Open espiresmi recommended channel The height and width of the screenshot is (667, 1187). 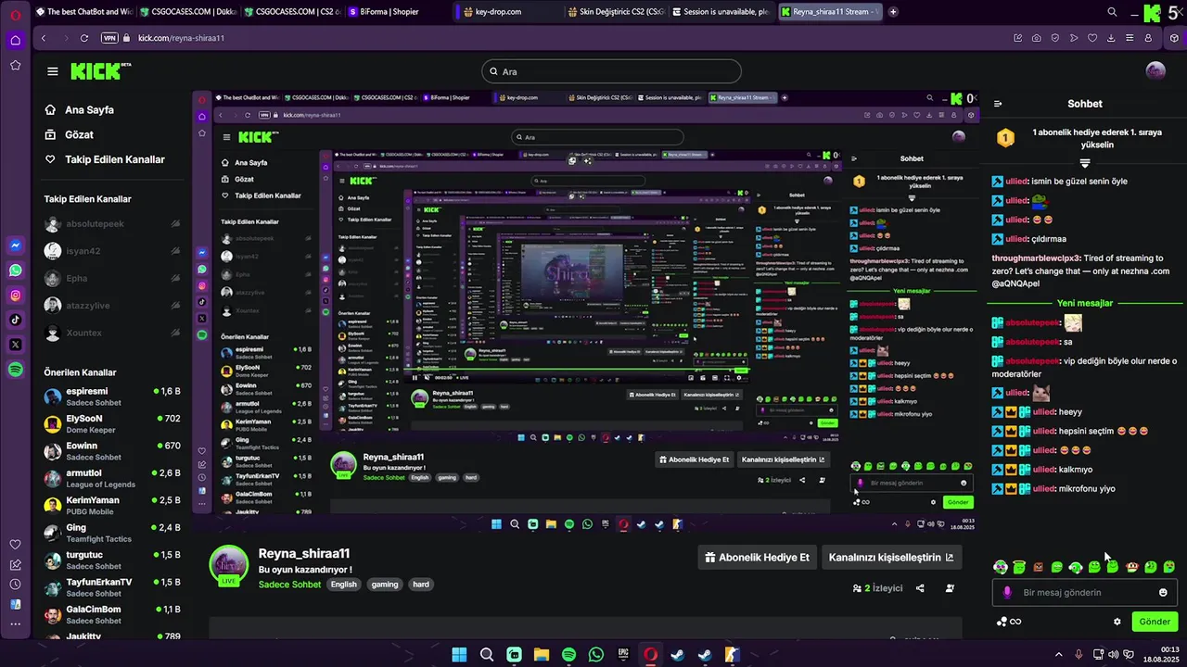click(112, 396)
